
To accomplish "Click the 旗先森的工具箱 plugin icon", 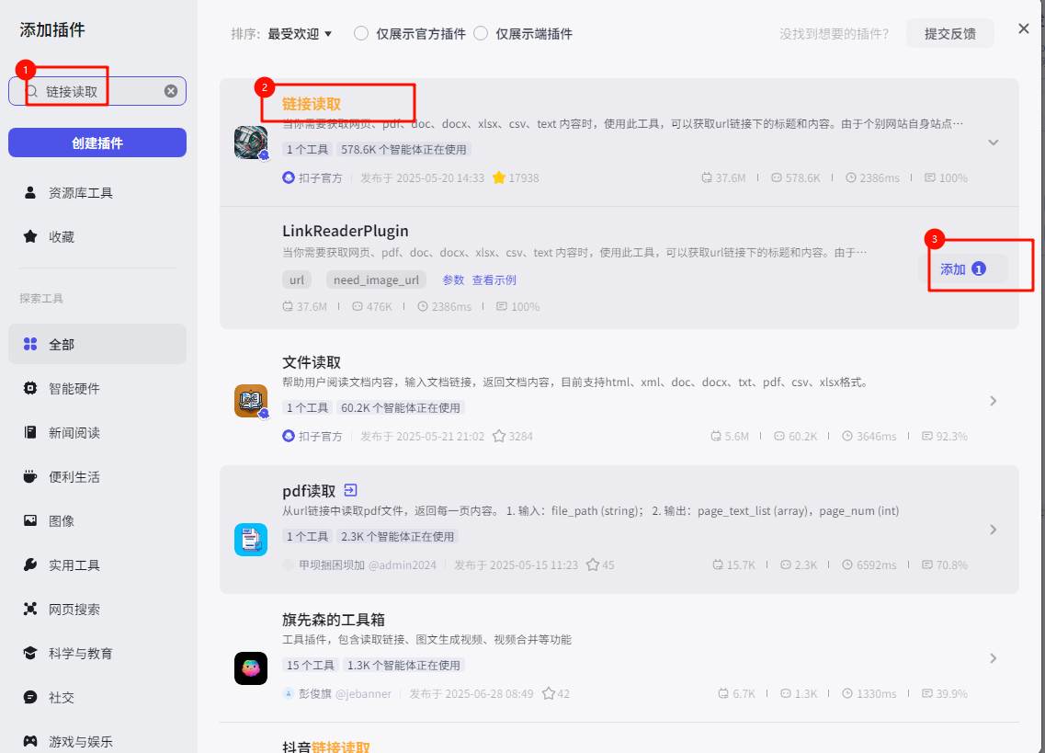I will pyautogui.click(x=251, y=668).
